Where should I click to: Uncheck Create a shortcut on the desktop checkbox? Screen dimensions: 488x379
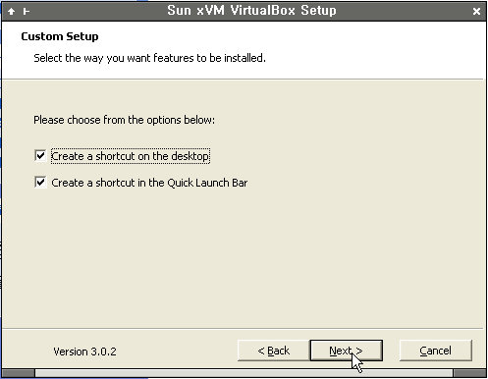pos(40,156)
